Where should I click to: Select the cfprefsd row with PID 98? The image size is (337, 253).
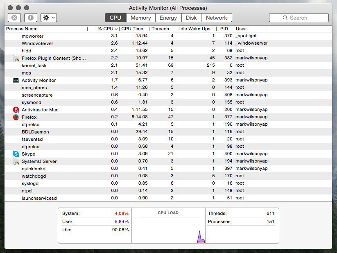click(168, 147)
